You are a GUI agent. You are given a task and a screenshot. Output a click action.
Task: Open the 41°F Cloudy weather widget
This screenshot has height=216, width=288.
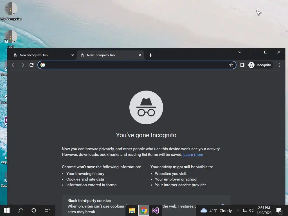[216, 211]
